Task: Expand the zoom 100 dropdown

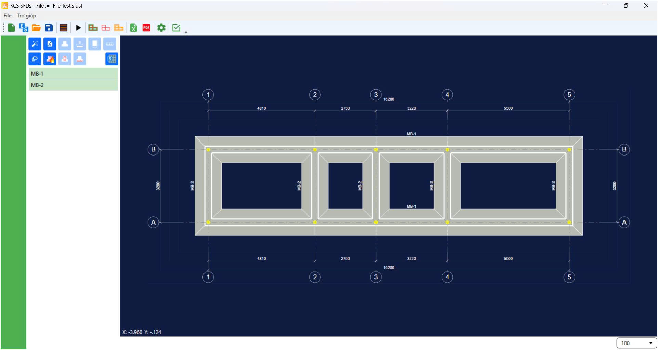Action: [x=650, y=343]
